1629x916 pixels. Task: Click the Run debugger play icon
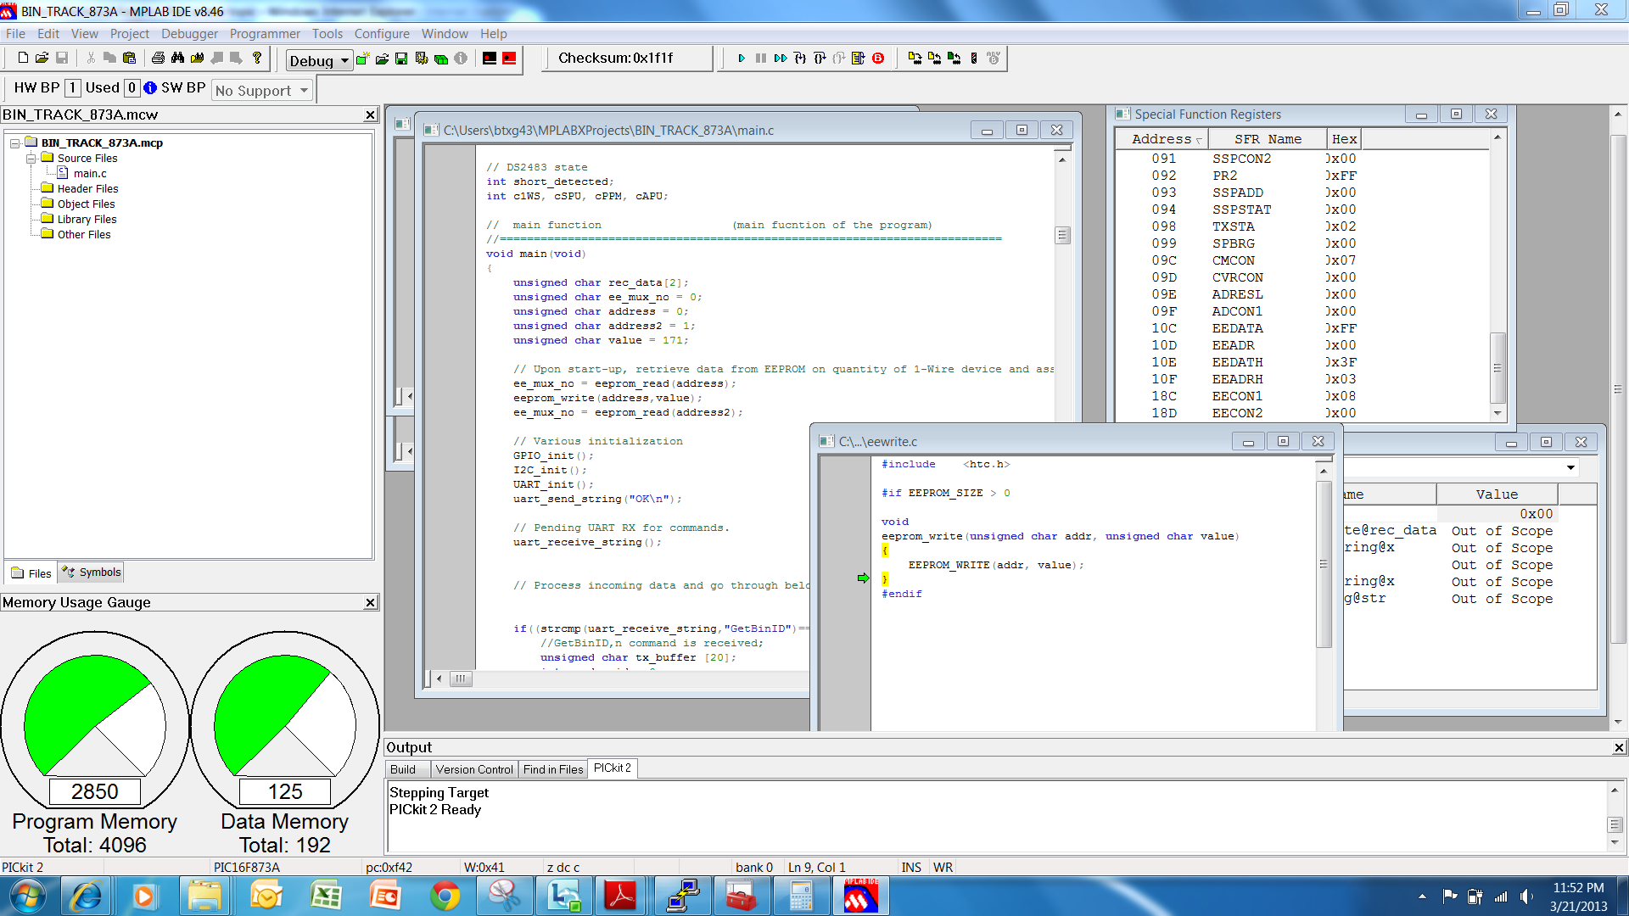tap(742, 59)
